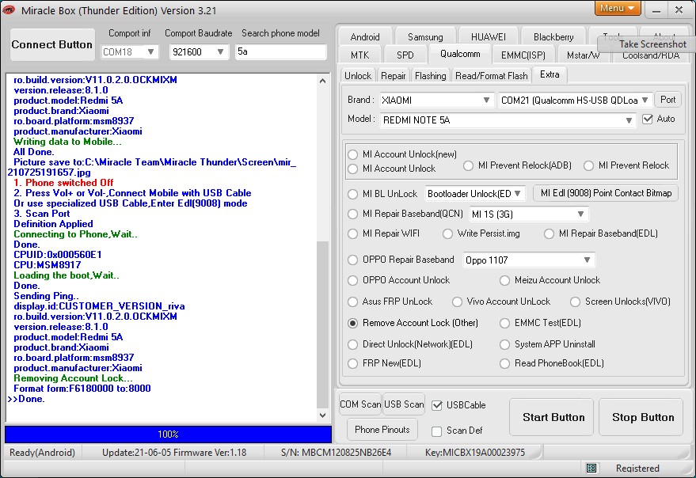Click the '>>Done.' log line

[x=26, y=399]
